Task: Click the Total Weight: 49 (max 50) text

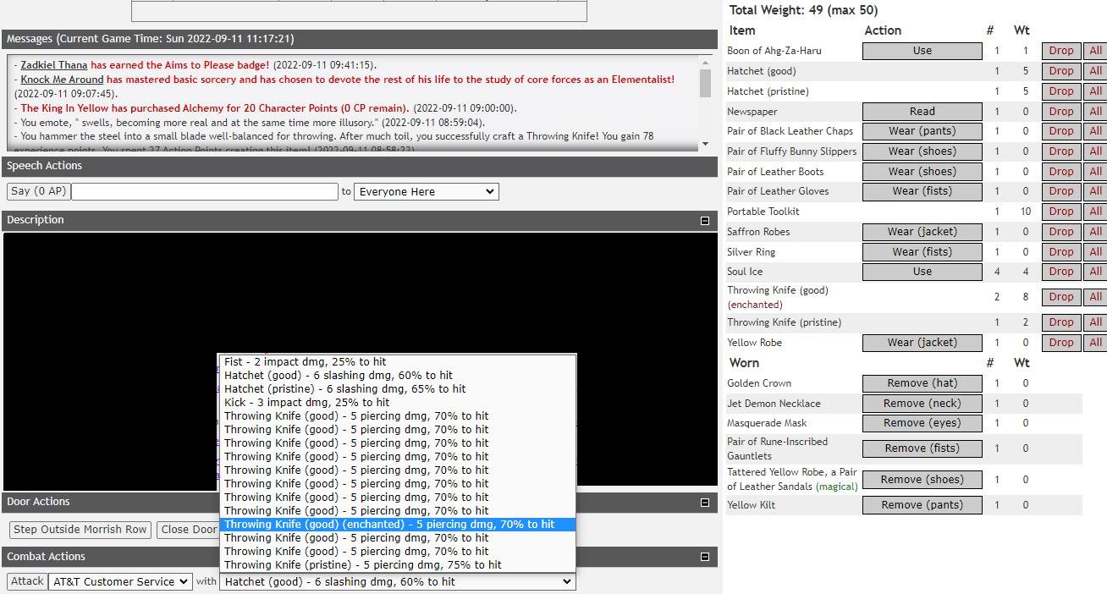Action: coord(803,11)
